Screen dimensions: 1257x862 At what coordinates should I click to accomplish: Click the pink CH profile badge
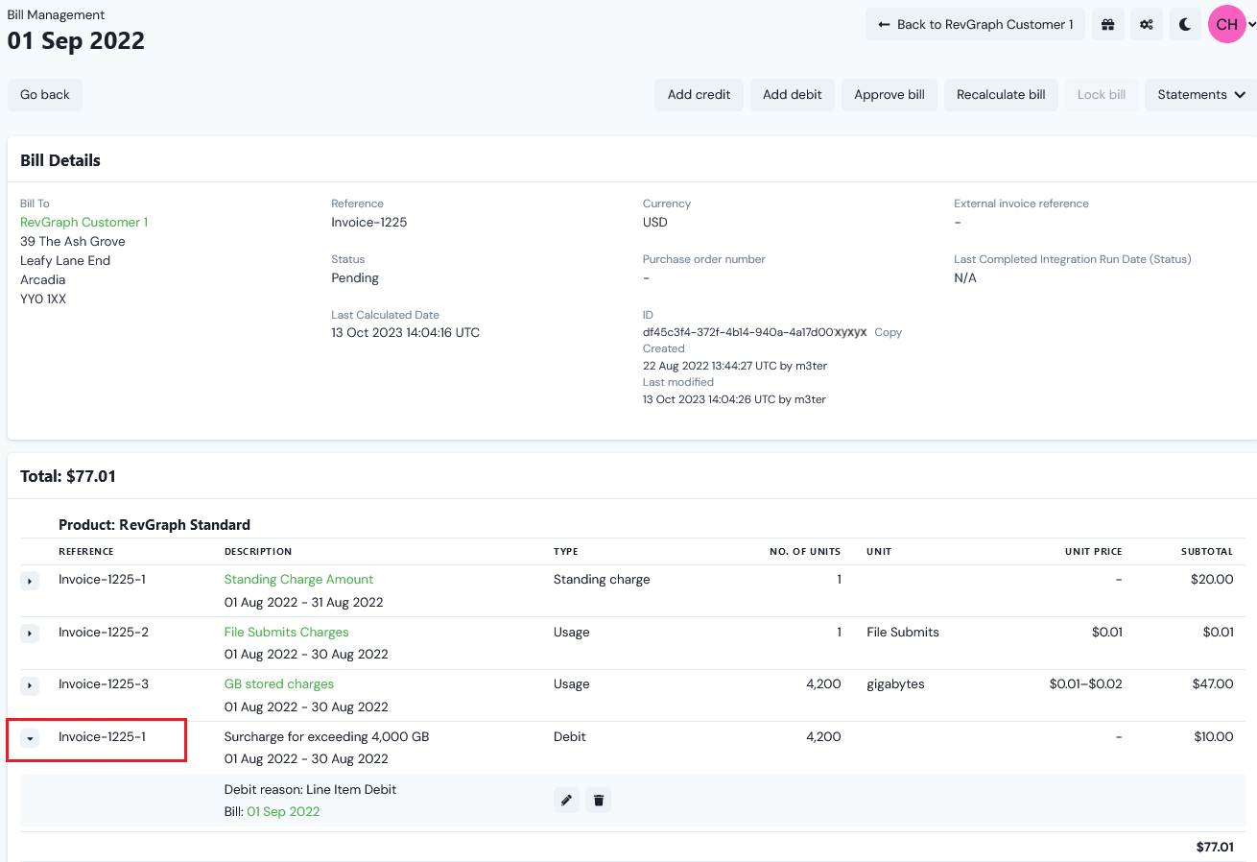1226,24
